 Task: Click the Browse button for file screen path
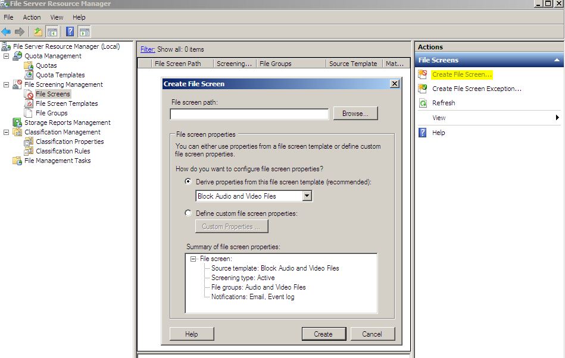355,114
